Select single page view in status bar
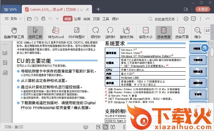The height and width of the screenshot is (131, 214). [105, 127]
